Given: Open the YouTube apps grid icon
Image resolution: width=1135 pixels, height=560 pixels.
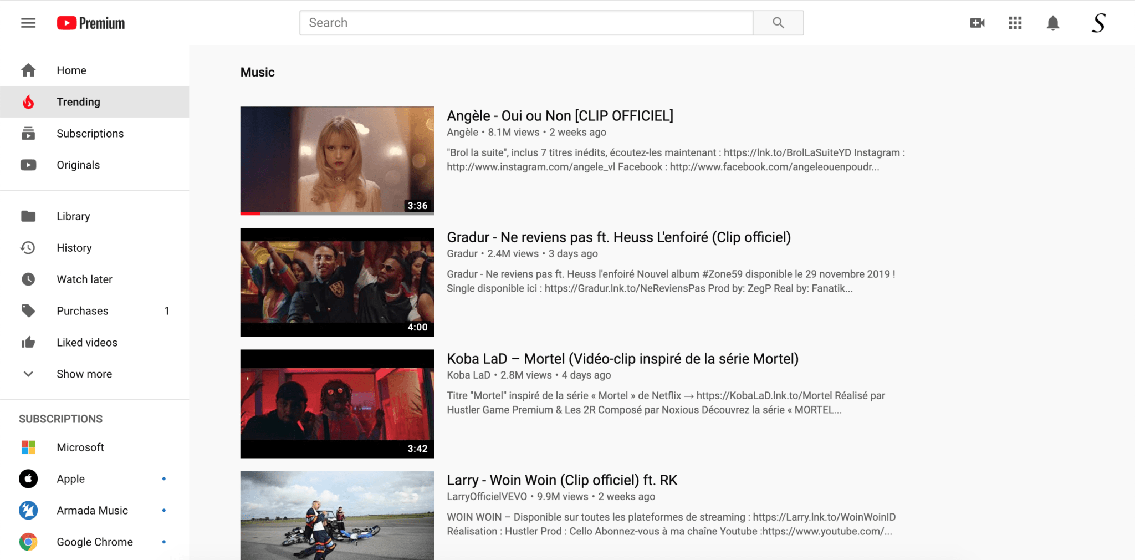Looking at the screenshot, I should [x=1015, y=23].
